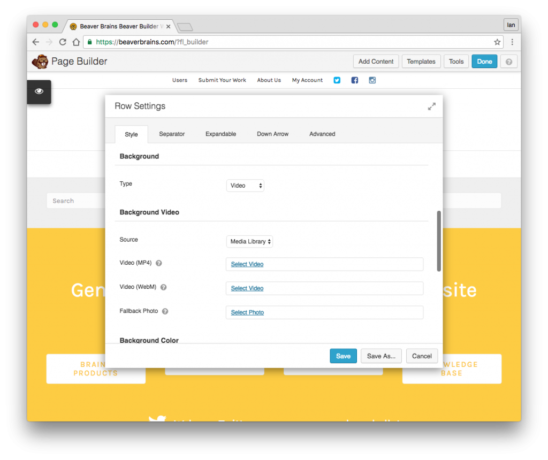
Task: Click help icon next to Video (MP4)
Action: [x=159, y=263]
